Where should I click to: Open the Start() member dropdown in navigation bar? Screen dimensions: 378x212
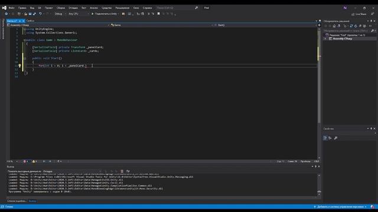(x=265, y=25)
